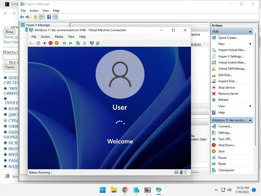Click the Turn Off stop icon in VM toolbar
Viewport: 261px width, 196px height.
(44, 43)
